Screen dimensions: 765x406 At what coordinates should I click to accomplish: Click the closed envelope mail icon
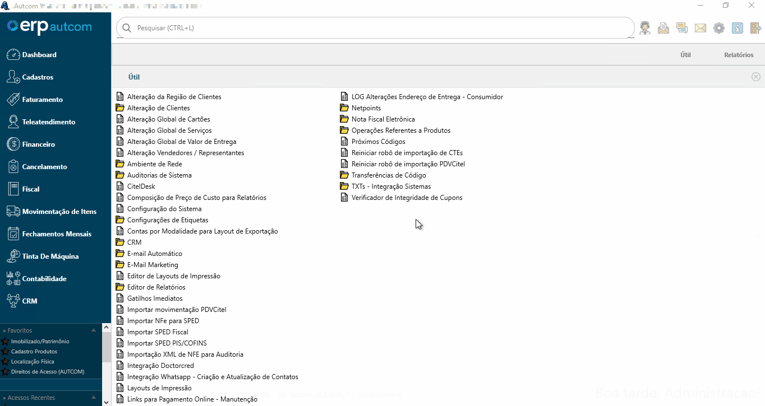(701, 28)
